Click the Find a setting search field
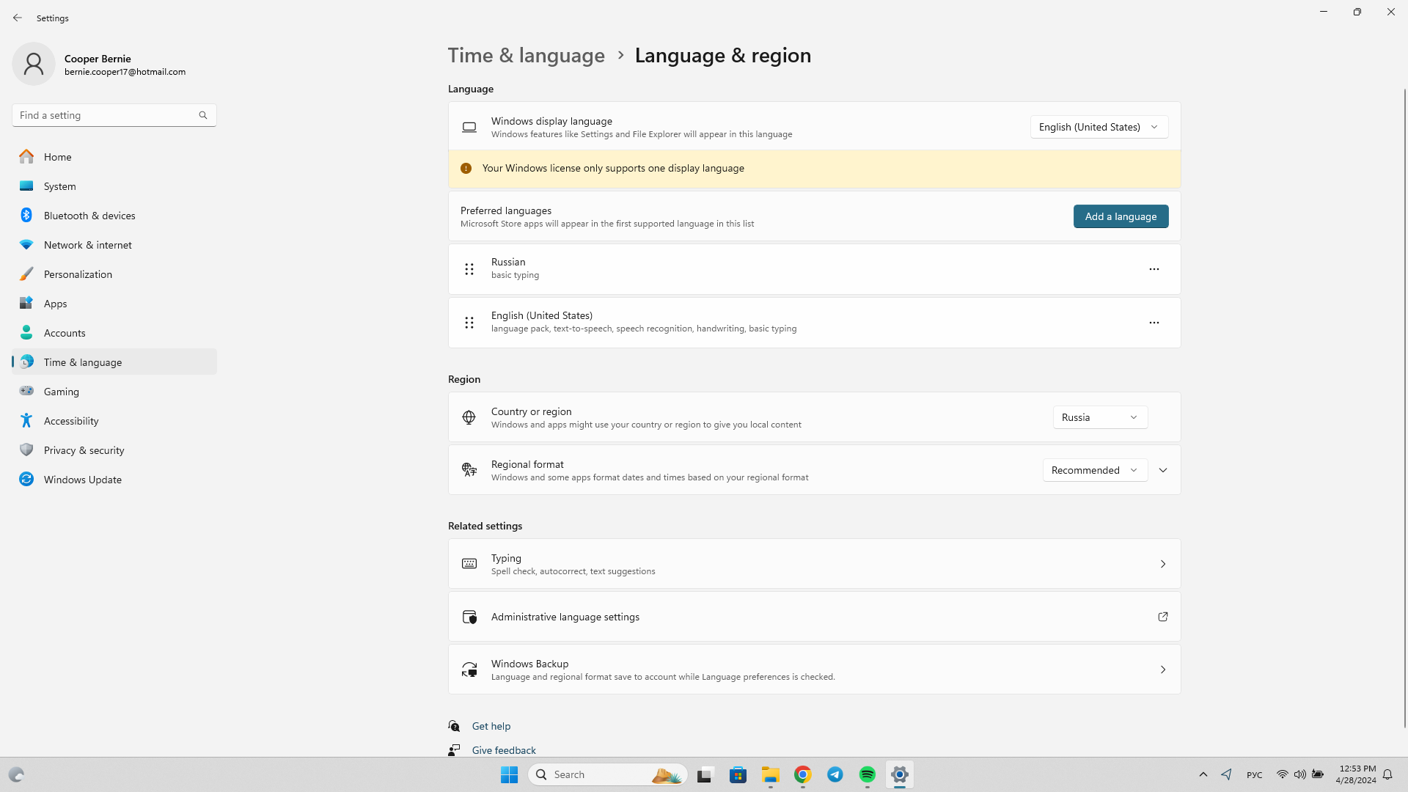This screenshot has width=1408, height=792. coord(106,115)
